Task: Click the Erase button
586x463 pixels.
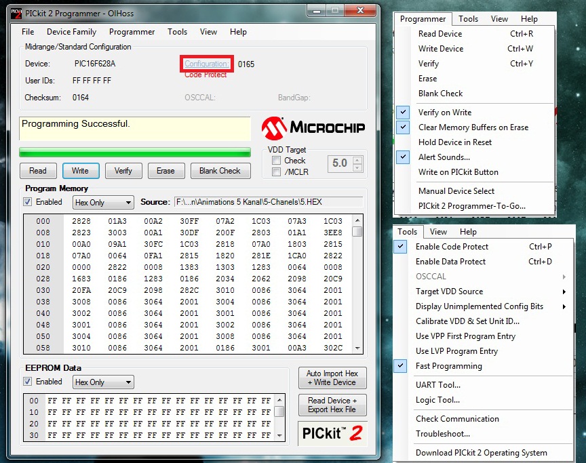Action: click(166, 171)
